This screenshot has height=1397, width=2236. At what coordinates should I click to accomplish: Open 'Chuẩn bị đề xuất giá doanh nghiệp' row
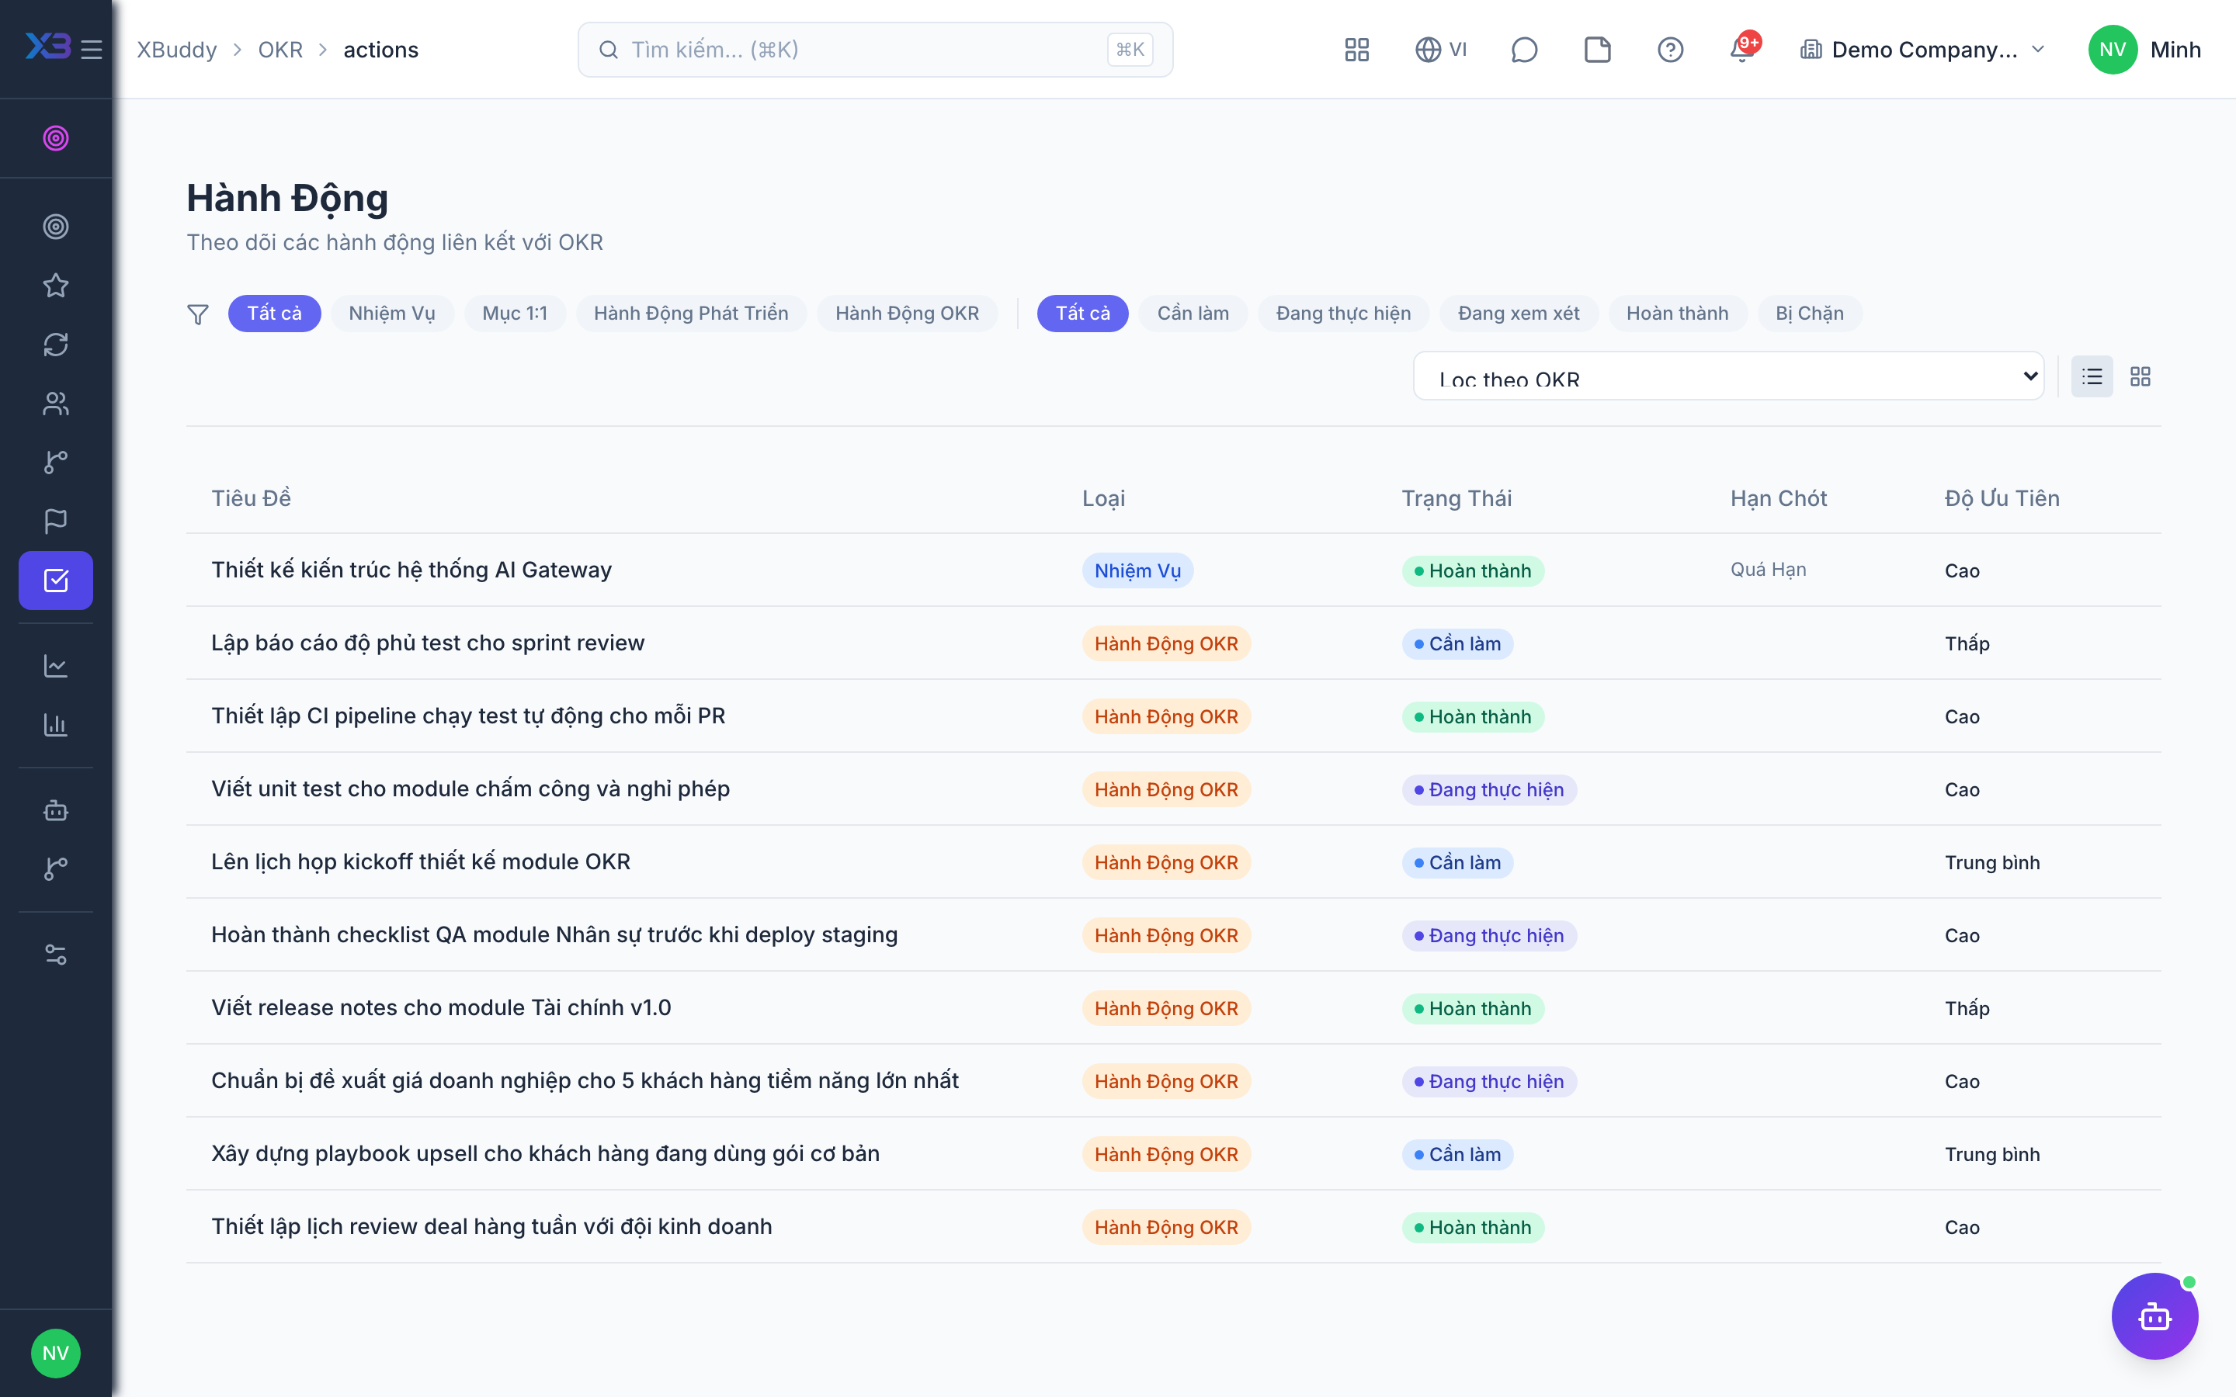click(1173, 1081)
